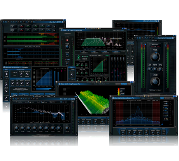The height and width of the screenshot is (161, 179).
Task: Select Output tab in StereoScope Pro
Action: tap(173, 98)
